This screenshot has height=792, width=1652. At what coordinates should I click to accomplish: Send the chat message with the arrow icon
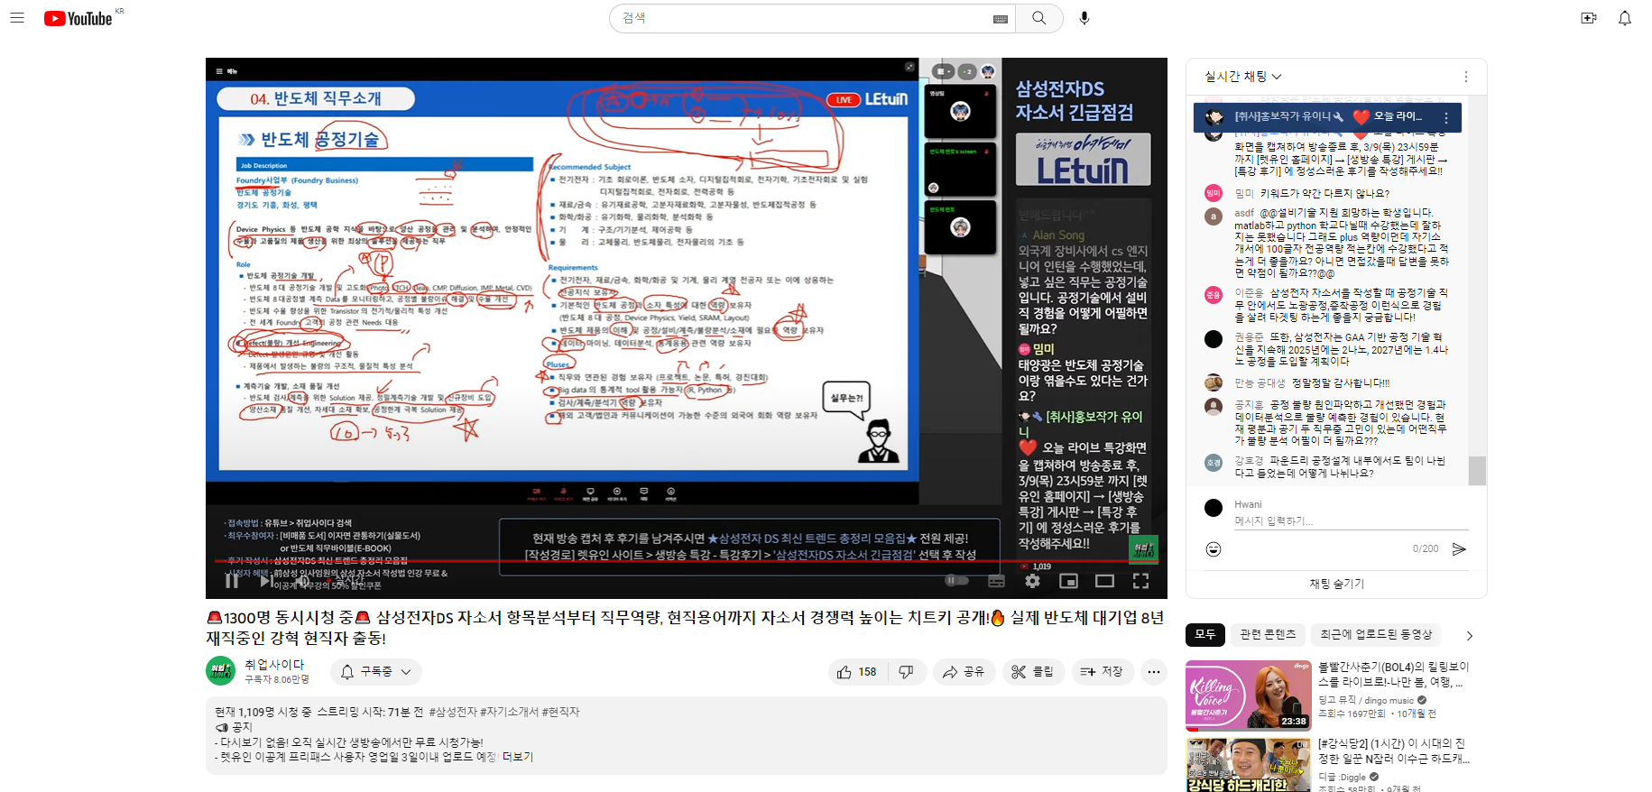(1459, 549)
